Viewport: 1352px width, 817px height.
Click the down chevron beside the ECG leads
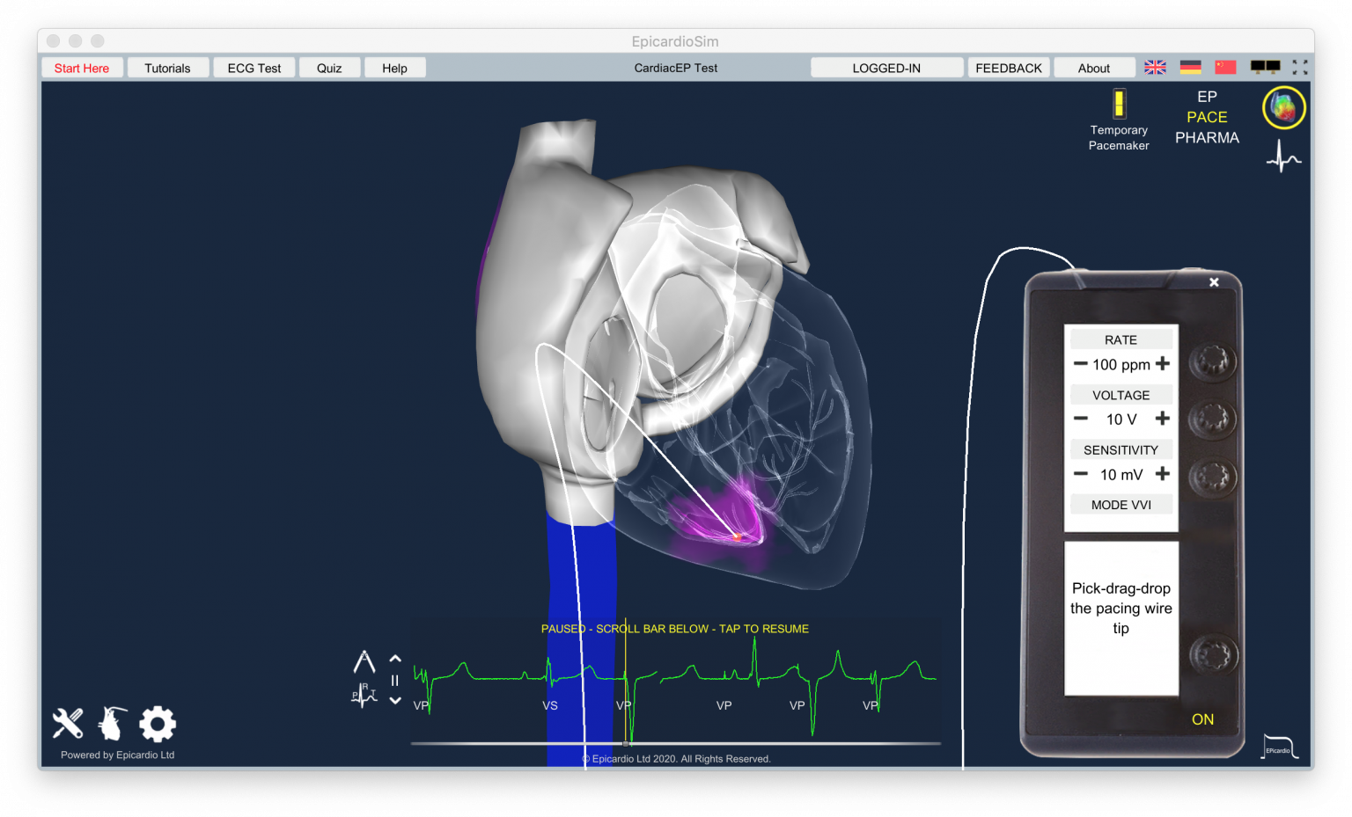tap(395, 700)
